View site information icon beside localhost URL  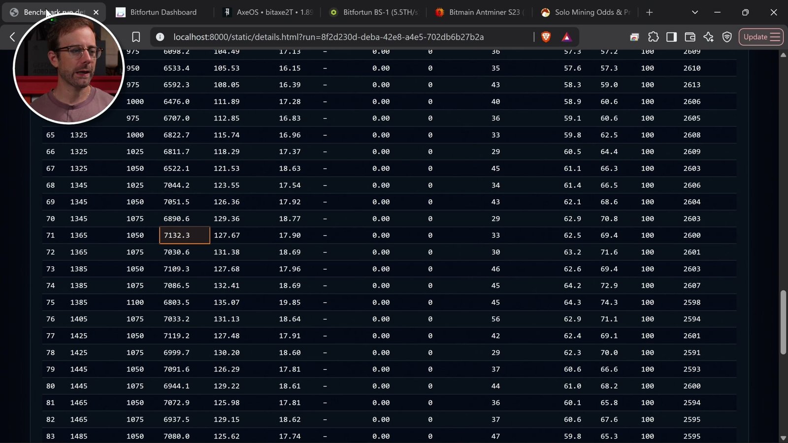pos(160,37)
